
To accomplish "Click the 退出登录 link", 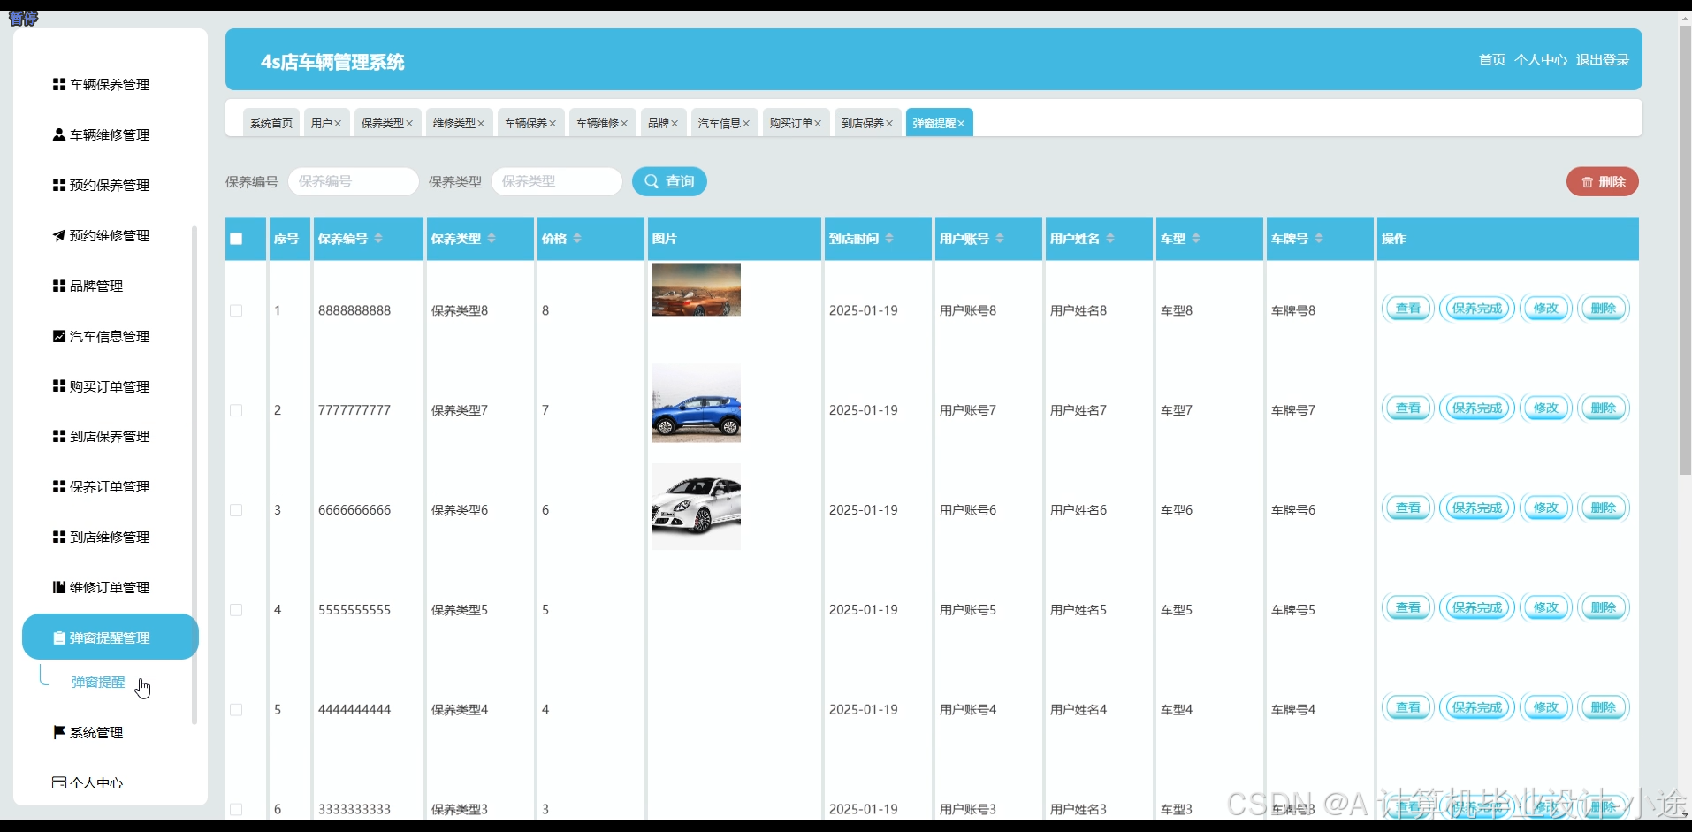I will coord(1604,59).
